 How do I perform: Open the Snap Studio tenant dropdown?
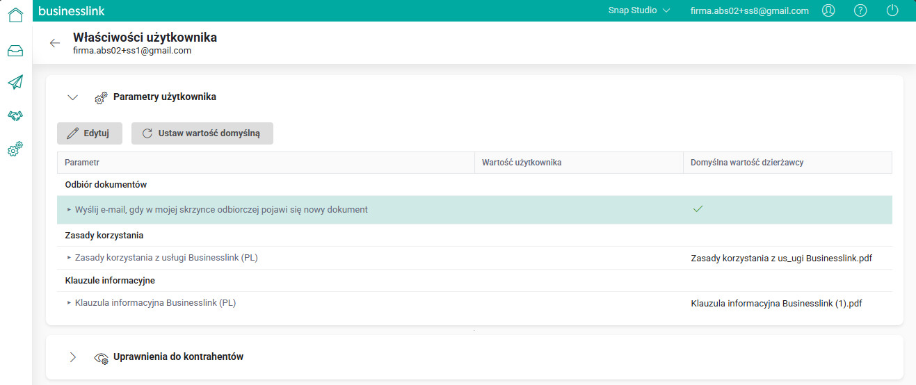tap(639, 10)
